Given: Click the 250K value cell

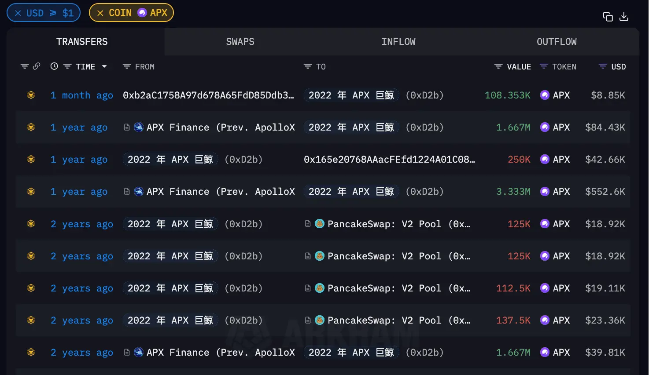Looking at the screenshot, I should coord(519,160).
